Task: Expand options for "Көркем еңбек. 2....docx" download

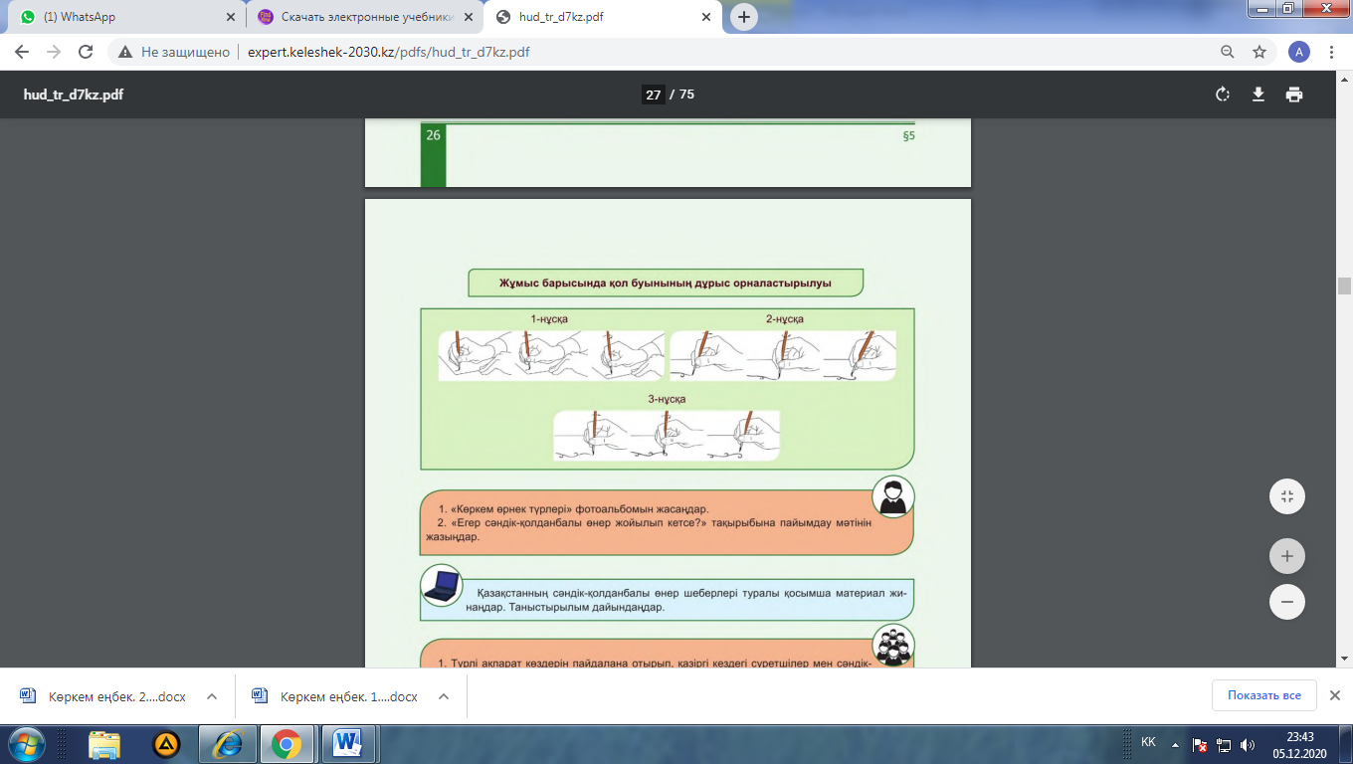Action: (211, 696)
